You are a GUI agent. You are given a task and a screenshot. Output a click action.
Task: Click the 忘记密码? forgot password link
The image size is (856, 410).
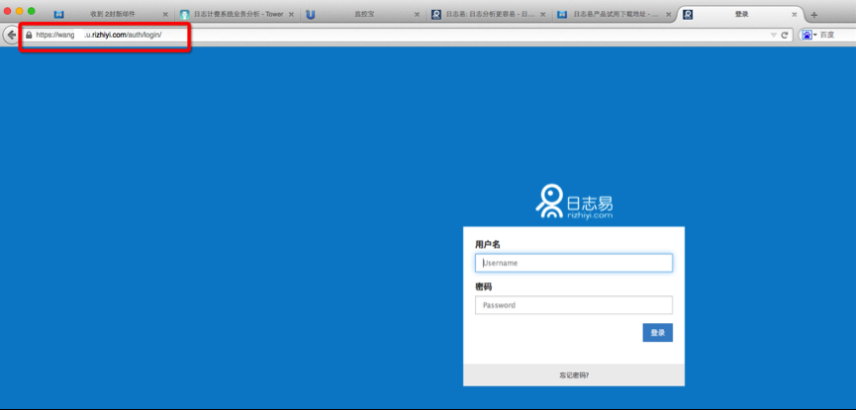(x=573, y=375)
